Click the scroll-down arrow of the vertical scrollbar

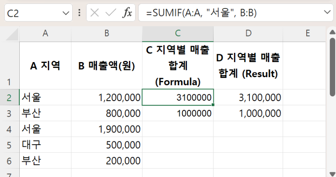(332, 174)
